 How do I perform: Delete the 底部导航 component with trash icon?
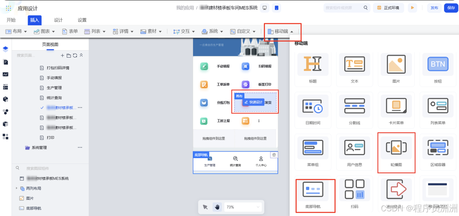coord(274,155)
